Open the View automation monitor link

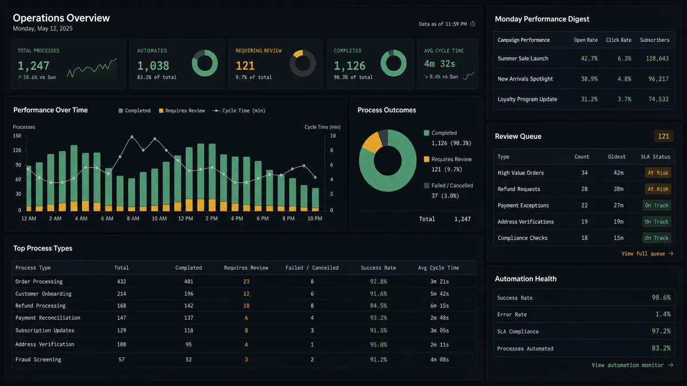click(x=633, y=365)
